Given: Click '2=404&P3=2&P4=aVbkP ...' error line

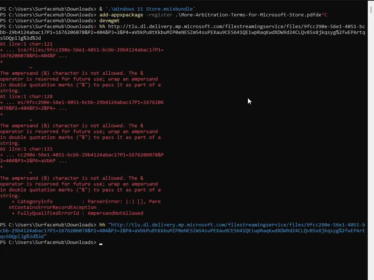Looking at the screenshot, I should click(33, 161).
